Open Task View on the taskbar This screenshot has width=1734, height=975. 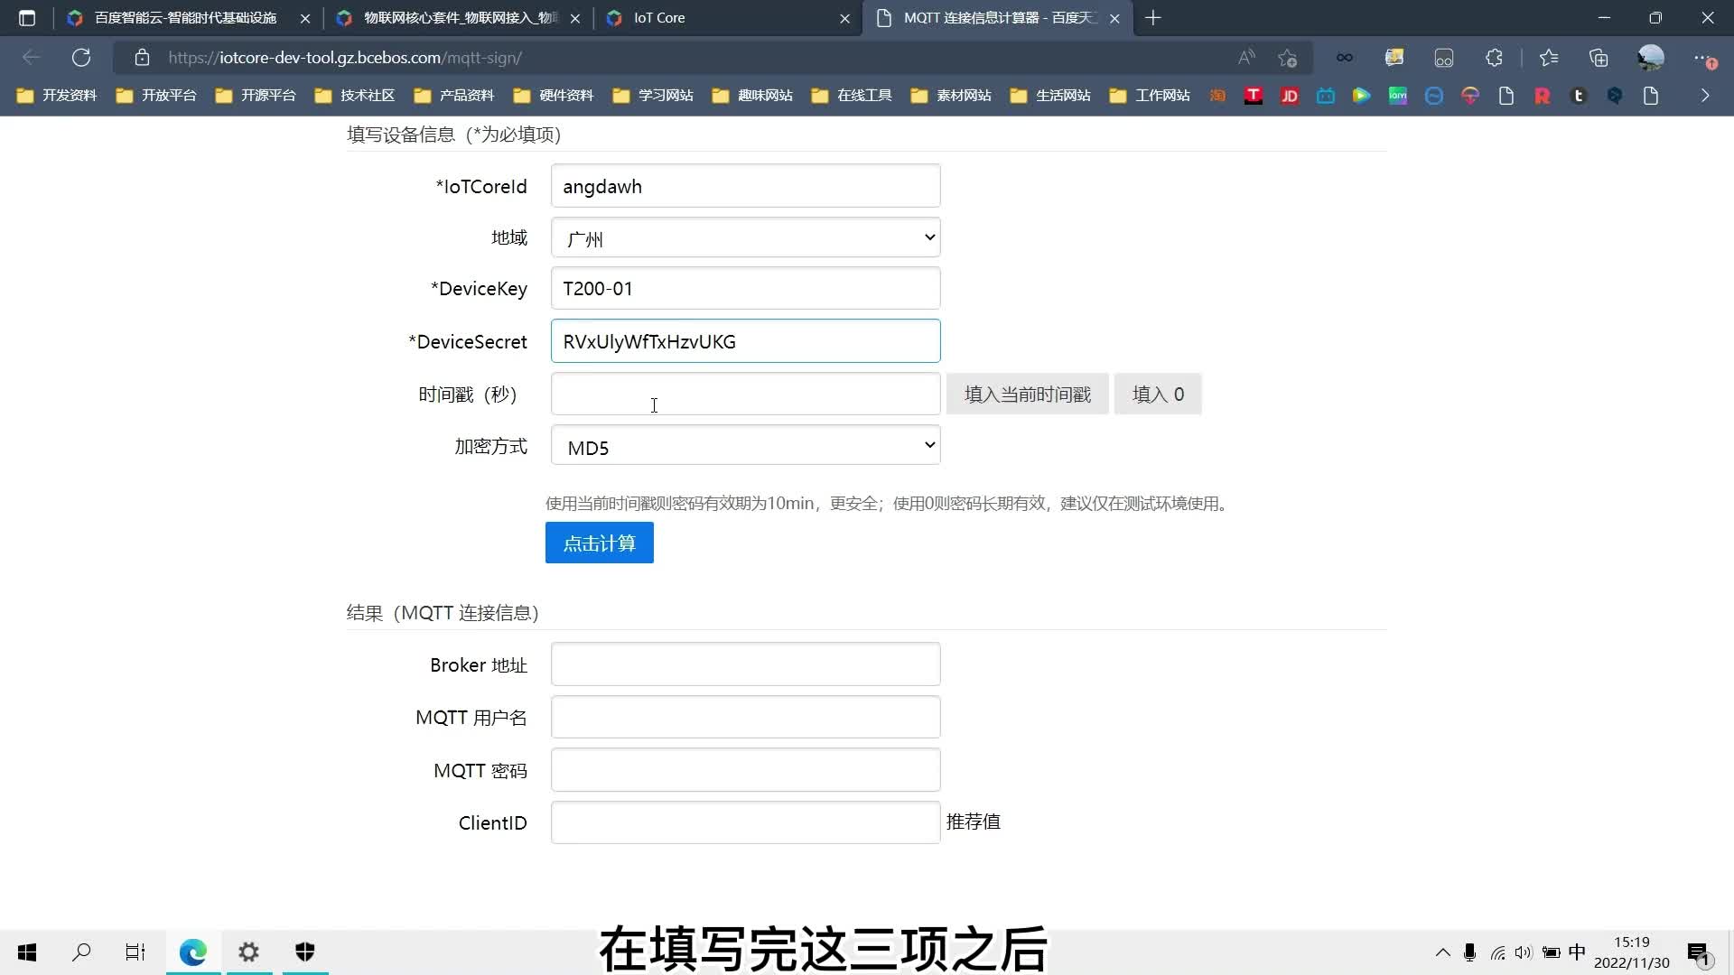pos(135,952)
